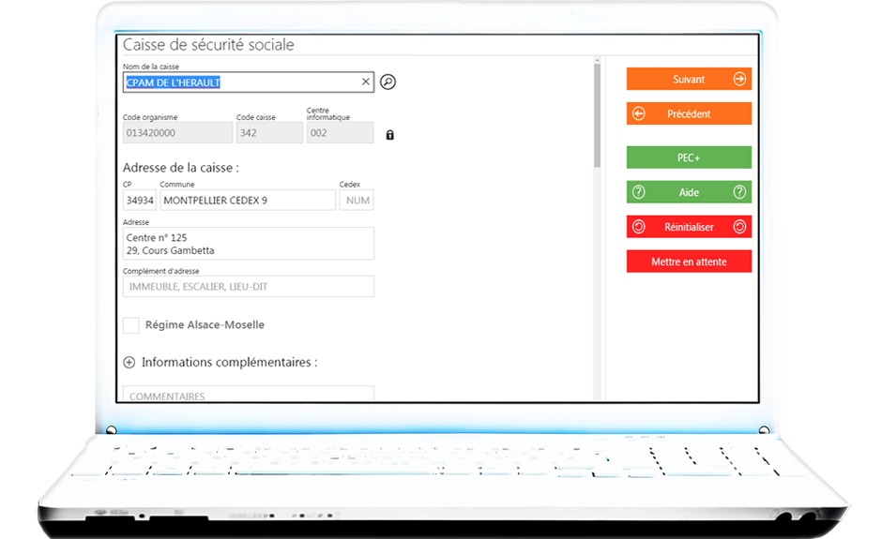Click the CP postal code field

[140, 201]
